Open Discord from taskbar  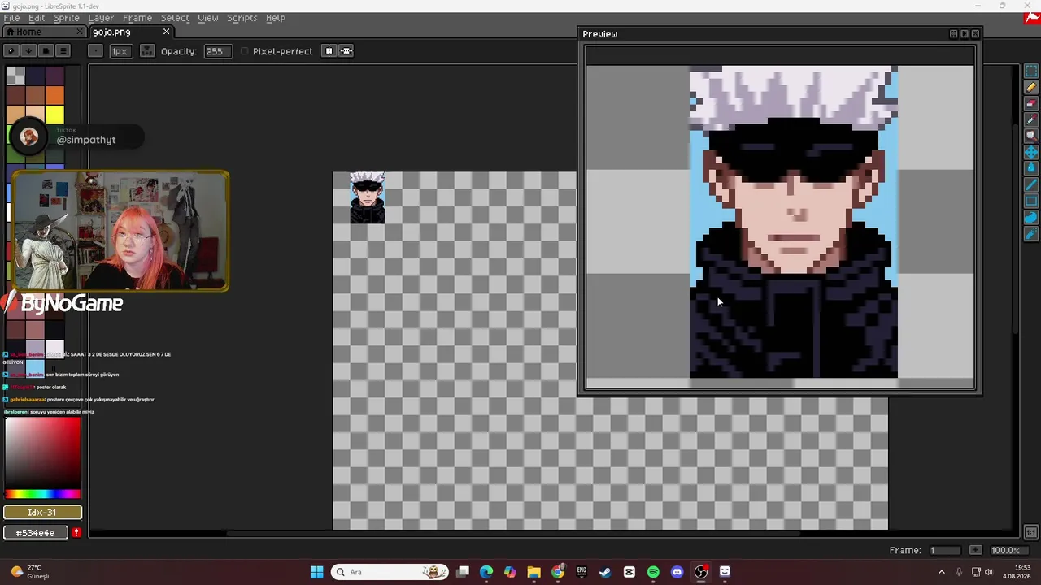(x=677, y=572)
